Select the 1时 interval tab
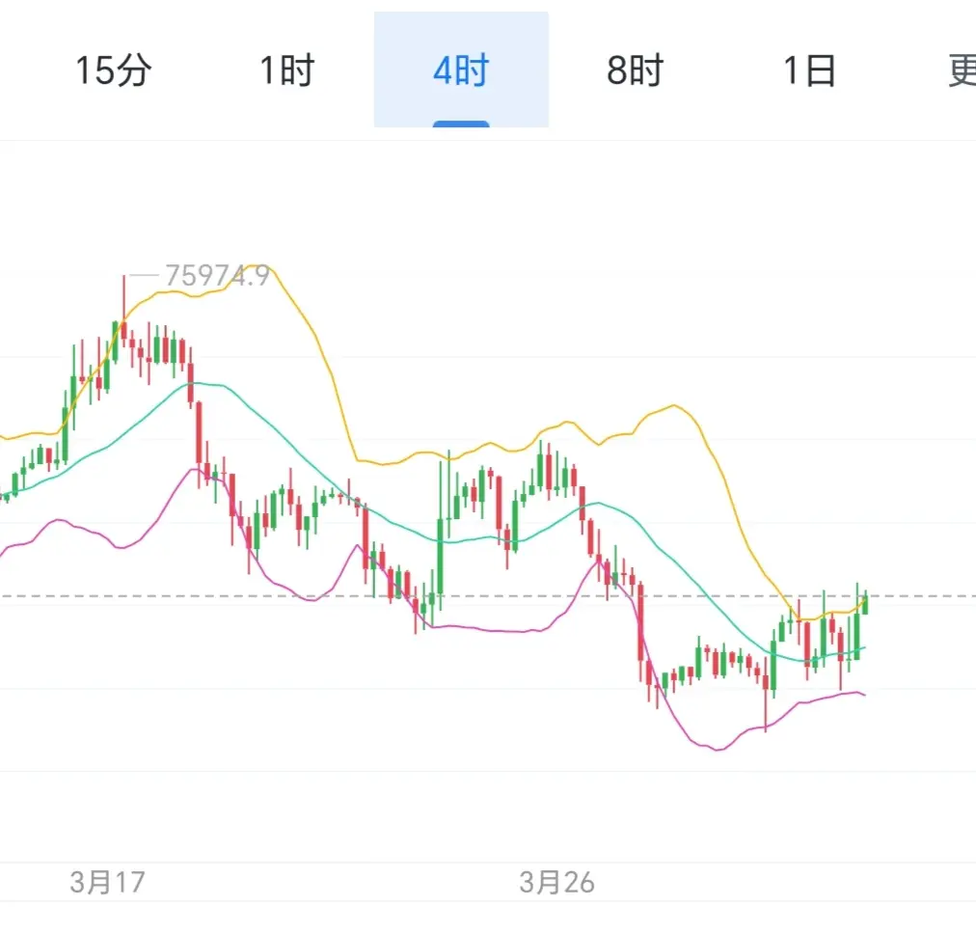The width and height of the screenshot is (976, 931). tap(286, 70)
